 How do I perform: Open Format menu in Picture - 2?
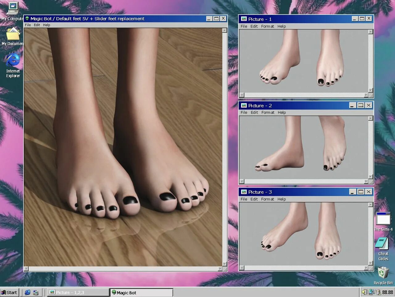(x=268, y=112)
